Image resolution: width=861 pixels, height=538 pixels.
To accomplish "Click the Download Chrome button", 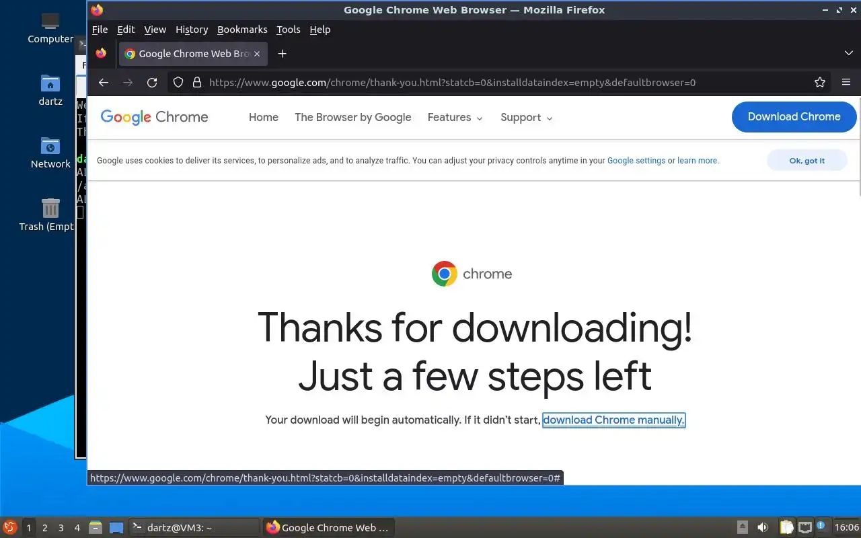I will point(794,117).
